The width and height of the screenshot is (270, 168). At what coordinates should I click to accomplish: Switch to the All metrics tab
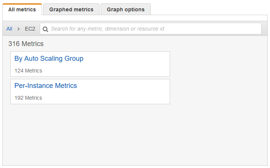coord(22,9)
